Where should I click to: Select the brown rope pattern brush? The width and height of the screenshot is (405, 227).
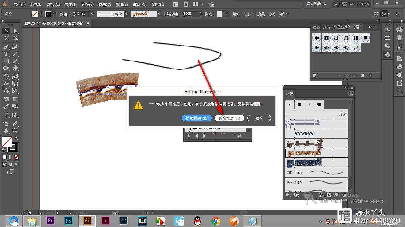coord(316,153)
